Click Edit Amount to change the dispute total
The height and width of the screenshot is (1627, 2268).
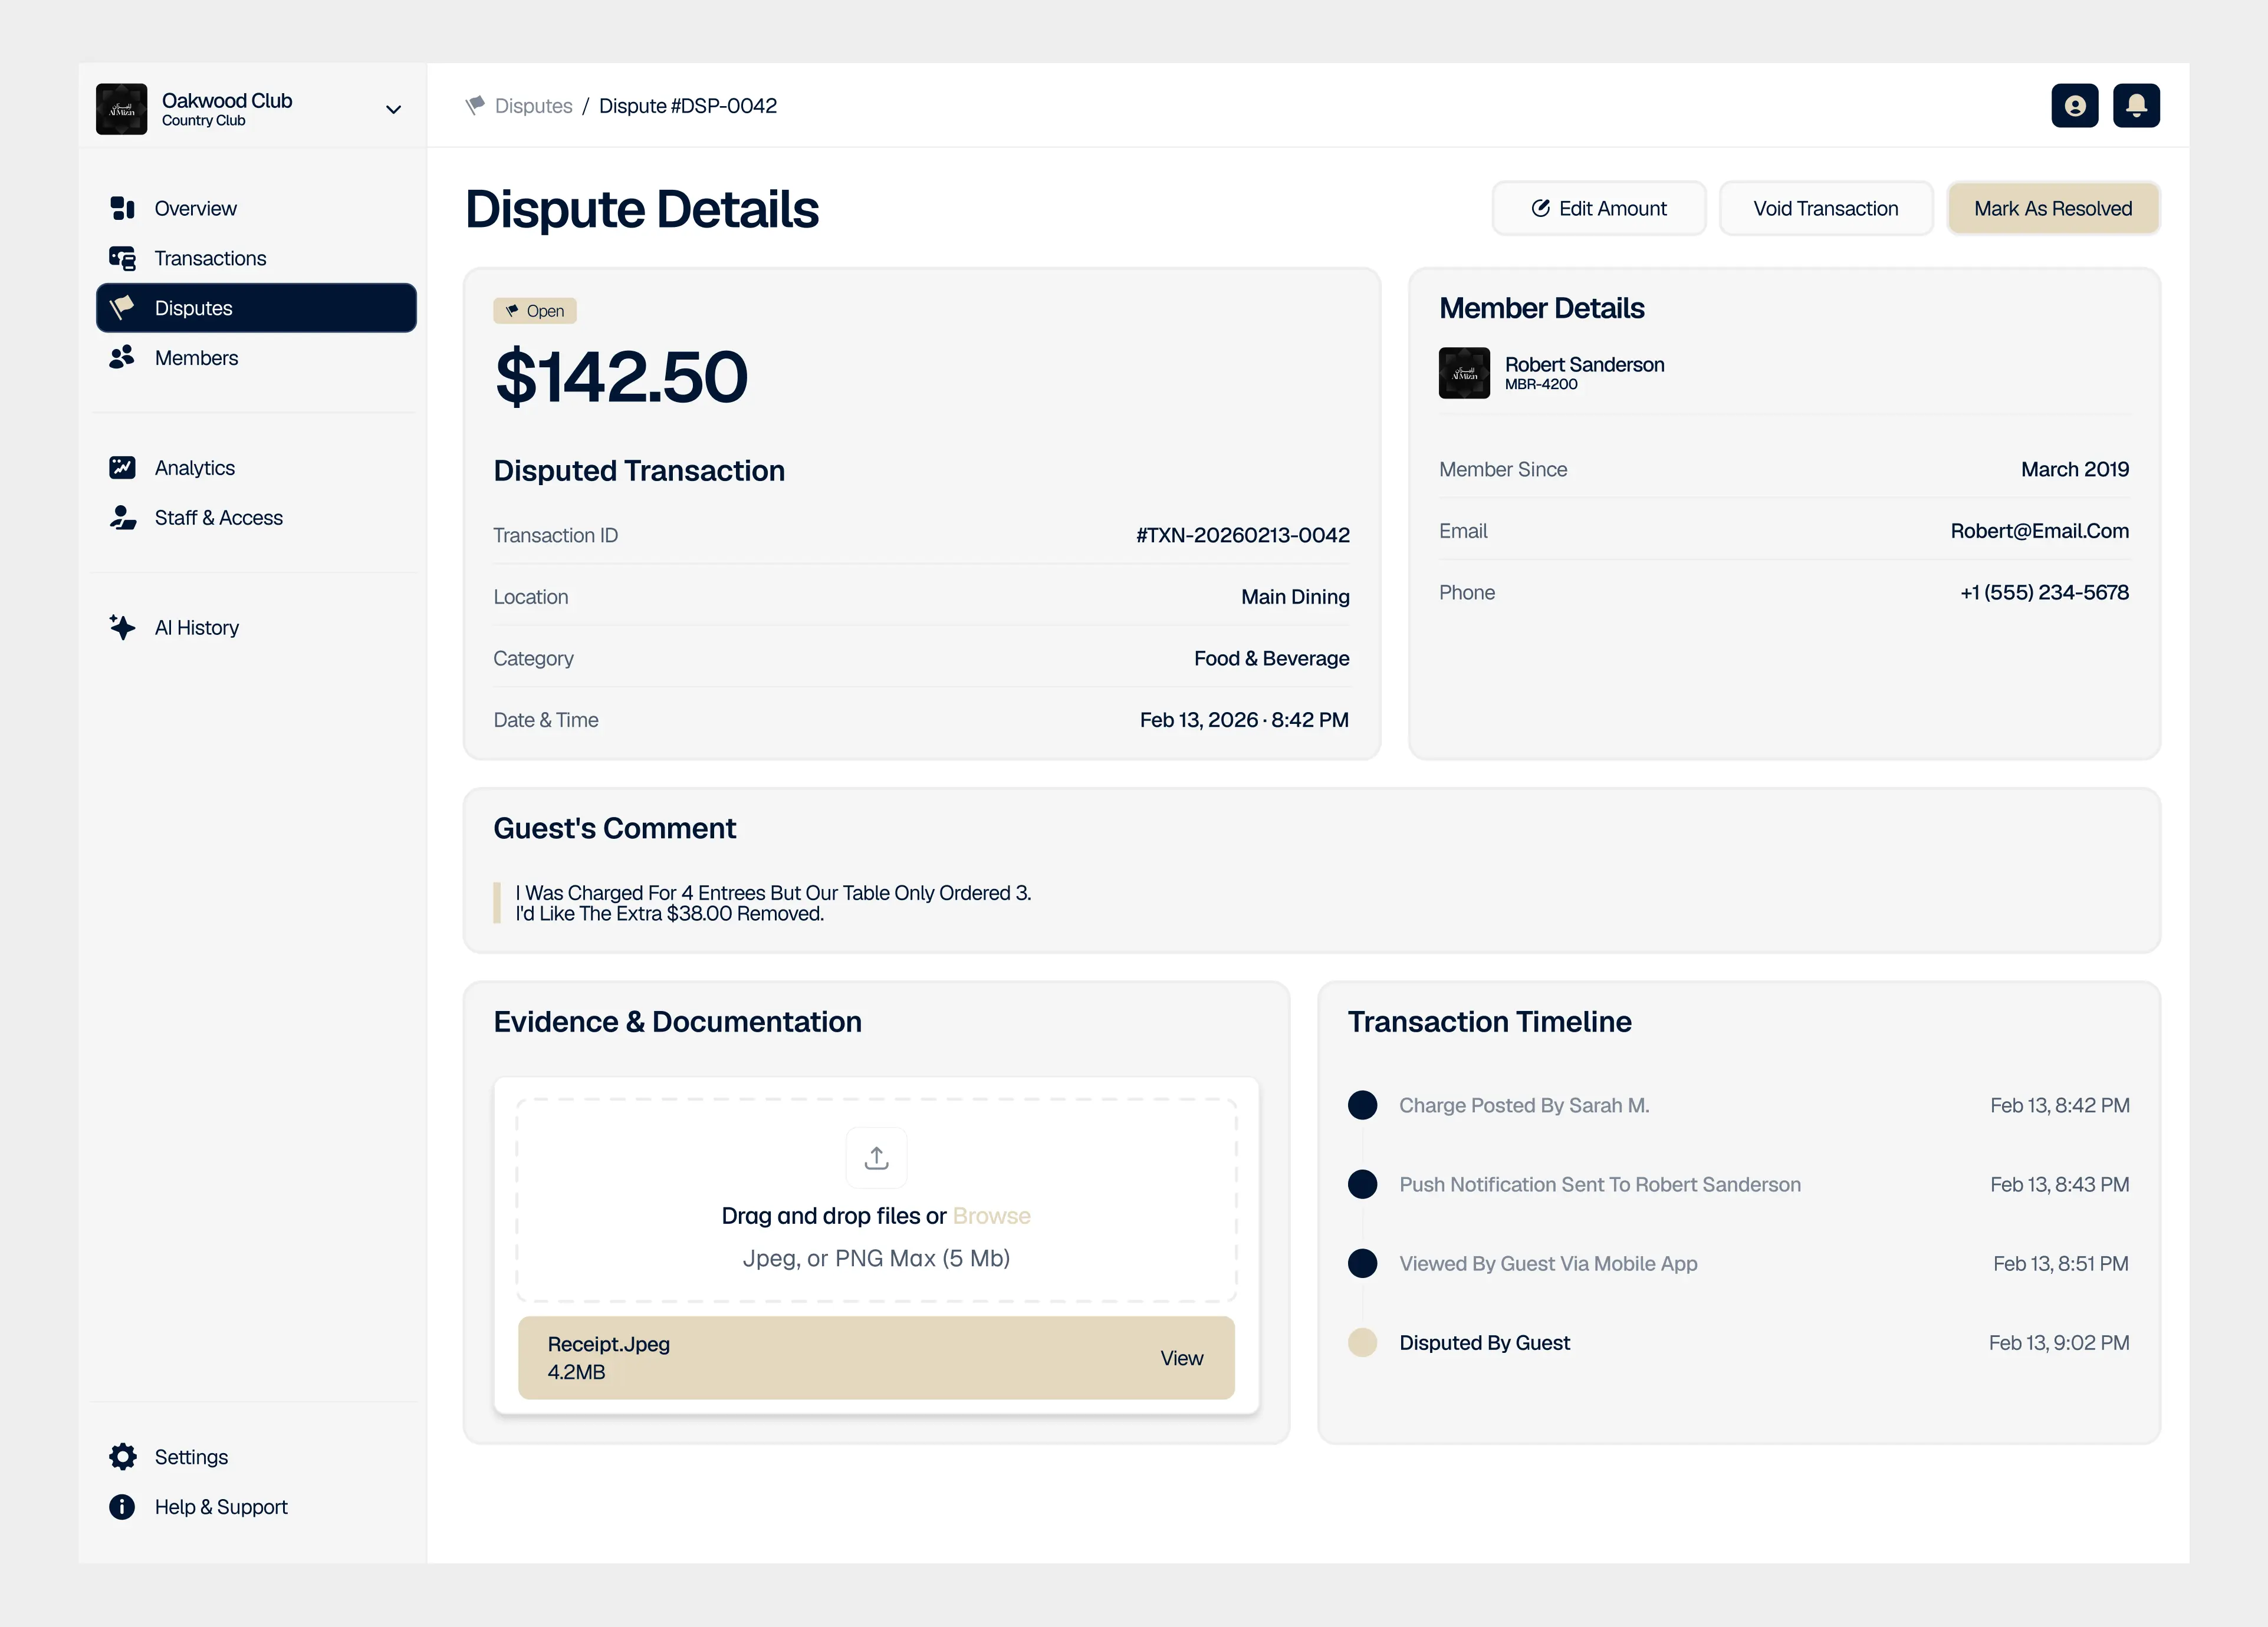point(1598,208)
